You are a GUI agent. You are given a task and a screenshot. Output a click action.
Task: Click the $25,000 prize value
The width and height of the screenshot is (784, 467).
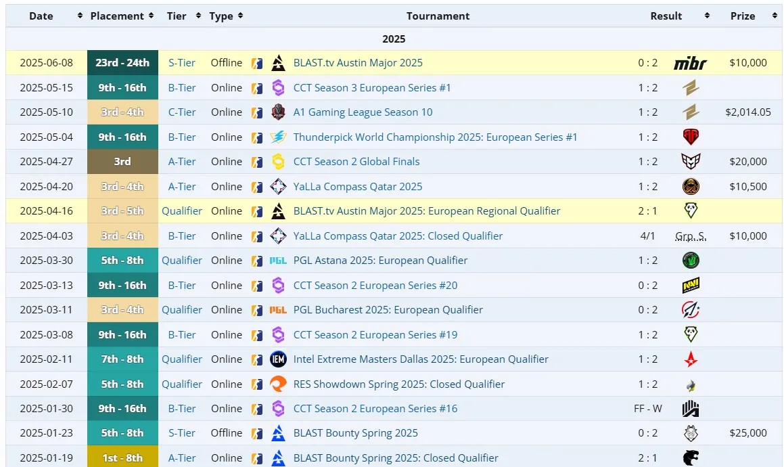748,433
